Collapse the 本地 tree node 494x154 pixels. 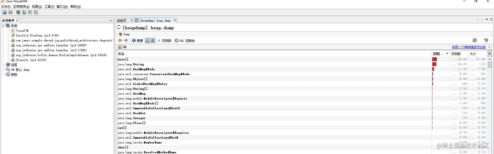tap(3, 25)
